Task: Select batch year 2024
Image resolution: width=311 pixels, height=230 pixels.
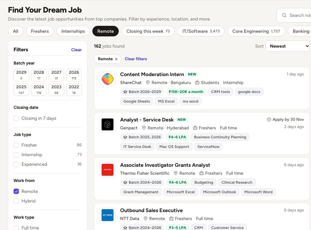Action: (x=39, y=89)
